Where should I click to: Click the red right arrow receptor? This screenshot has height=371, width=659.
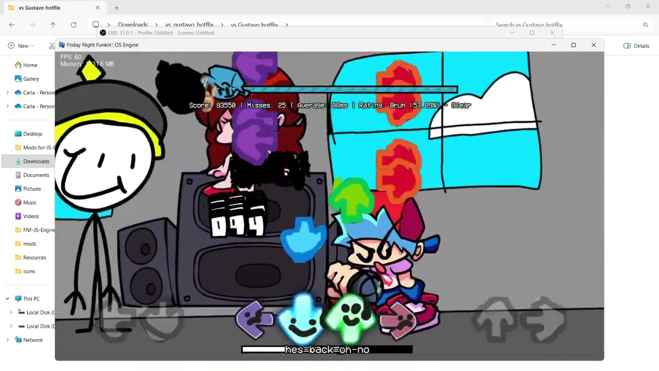[397, 321]
